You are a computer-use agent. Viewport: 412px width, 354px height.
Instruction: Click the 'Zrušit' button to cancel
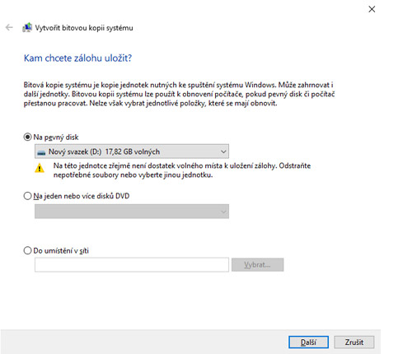click(354, 342)
